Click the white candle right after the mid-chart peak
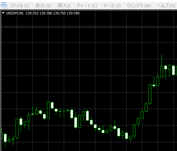 pyautogui.click(x=52, y=105)
